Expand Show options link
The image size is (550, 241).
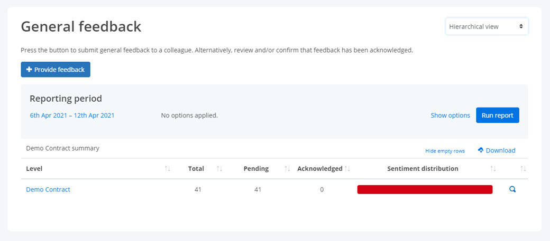451,115
